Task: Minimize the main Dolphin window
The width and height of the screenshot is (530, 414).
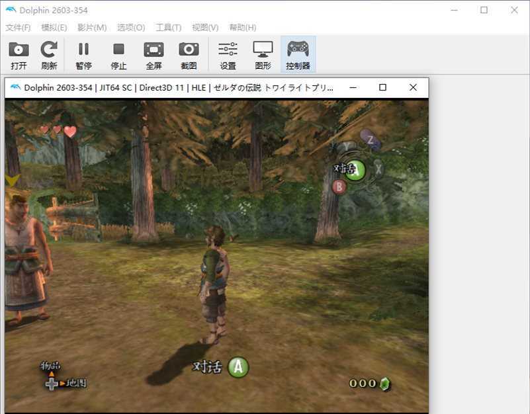Action: tap(455, 10)
